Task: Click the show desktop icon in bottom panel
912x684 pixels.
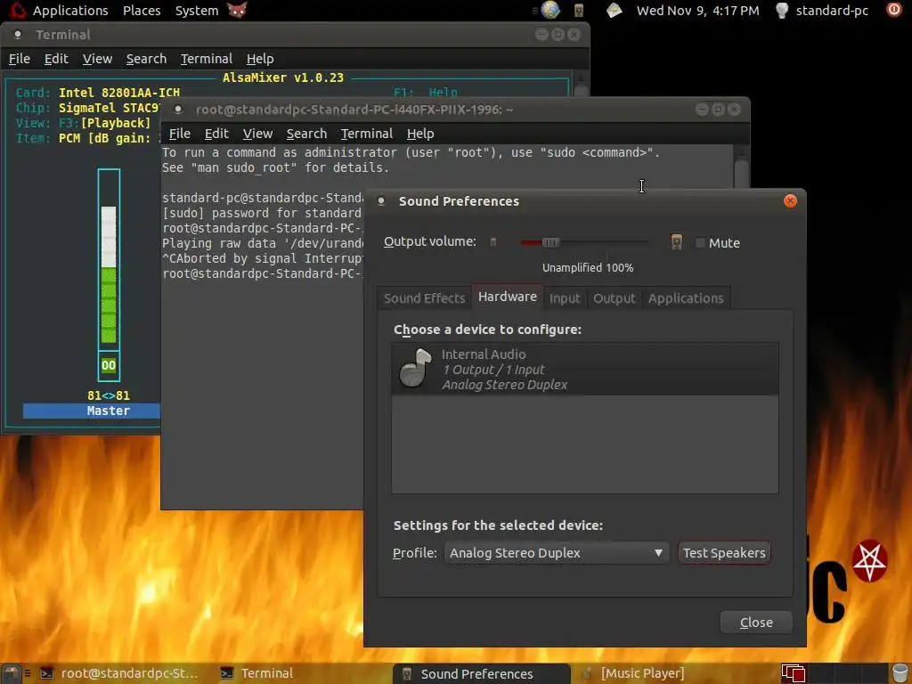Action: [11, 673]
